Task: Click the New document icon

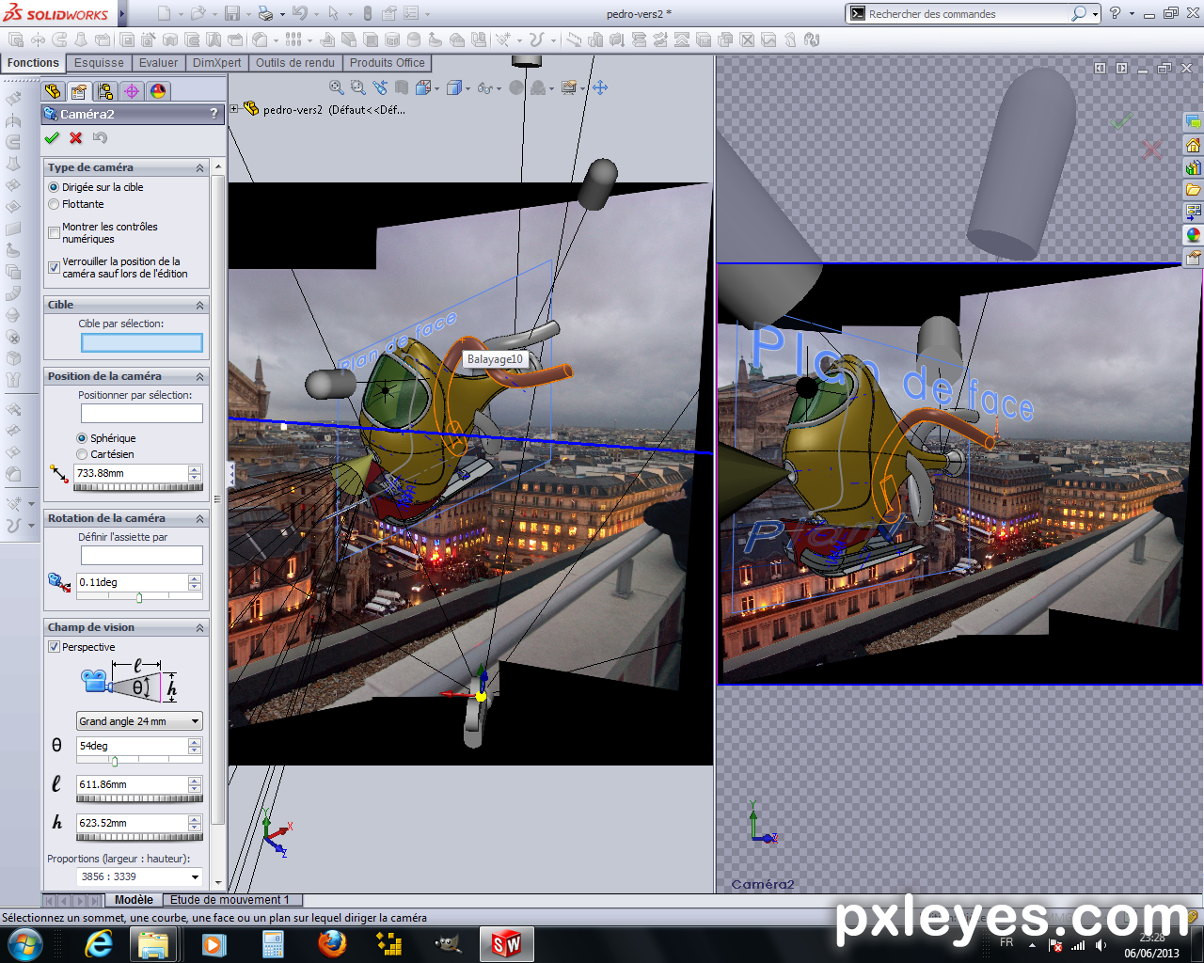Action: [x=164, y=13]
